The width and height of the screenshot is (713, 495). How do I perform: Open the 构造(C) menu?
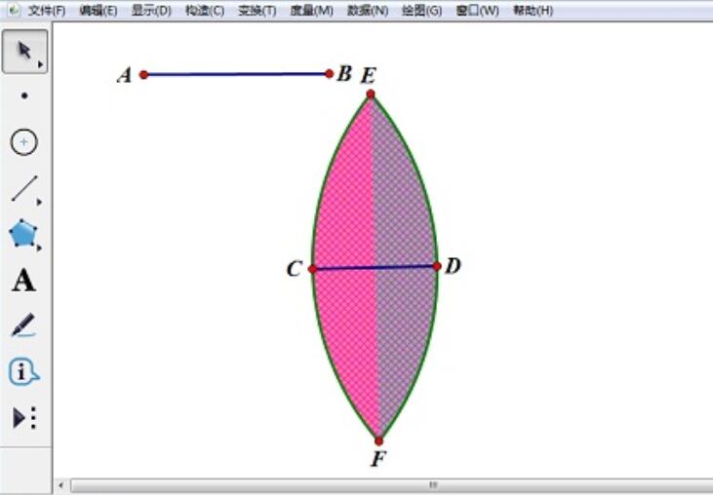[x=205, y=11]
